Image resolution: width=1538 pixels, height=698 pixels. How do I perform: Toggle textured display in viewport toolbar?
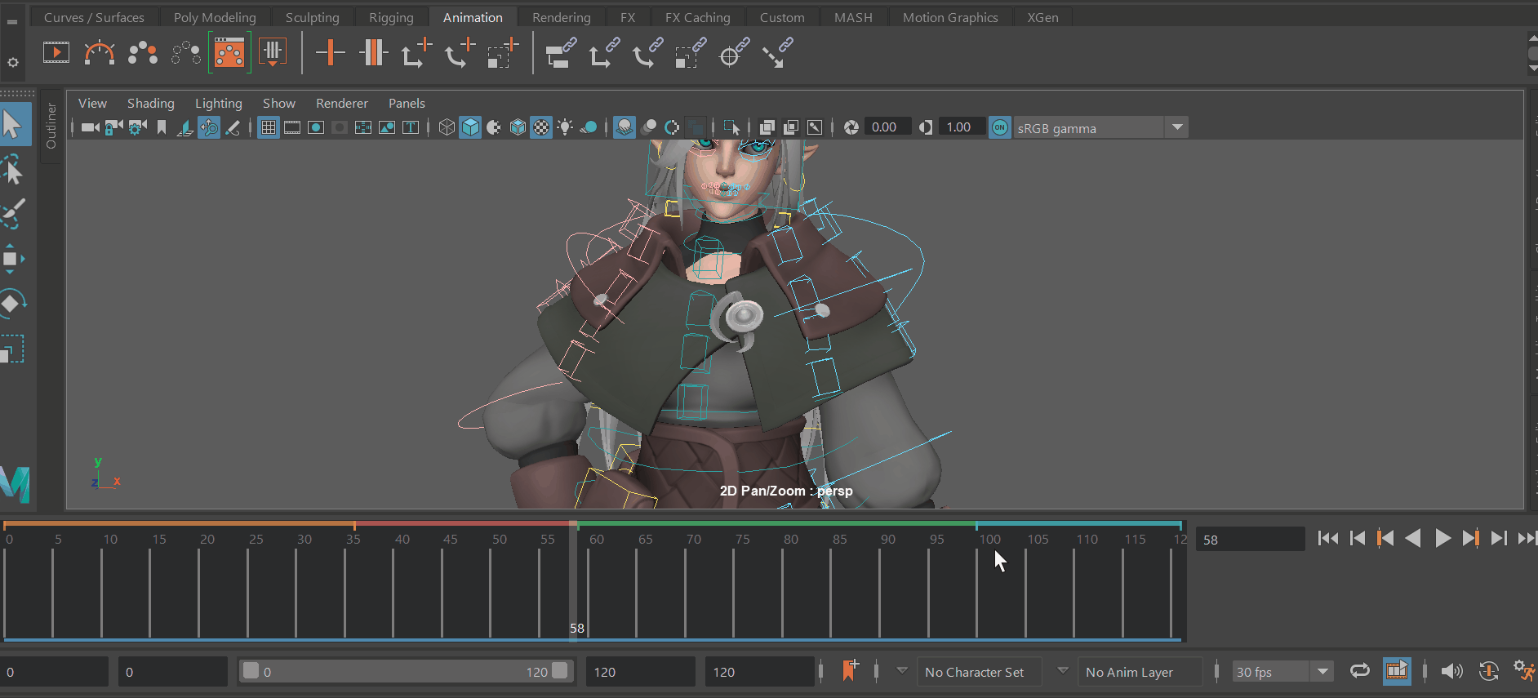[x=541, y=127]
